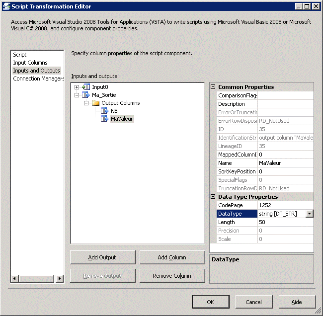
Task: Click the Output Columns folder icon
Action: tap(95, 103)
